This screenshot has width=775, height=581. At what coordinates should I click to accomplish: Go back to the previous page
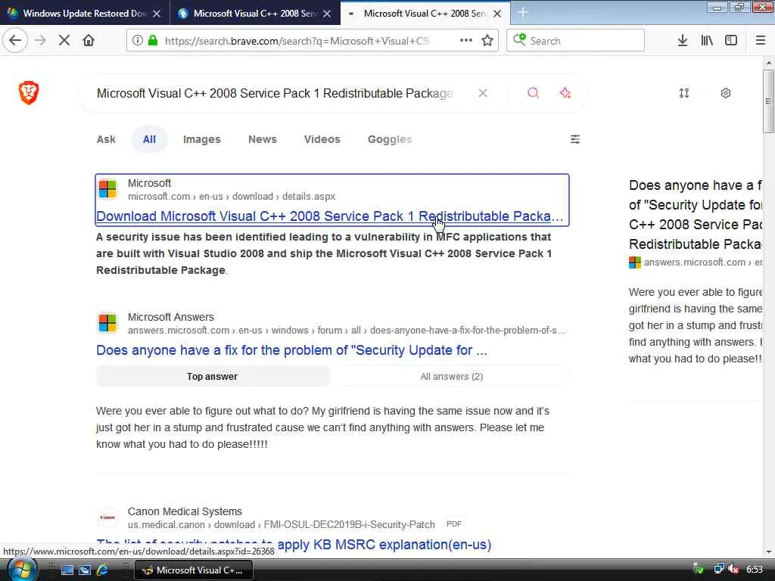[x=15, y=41]
